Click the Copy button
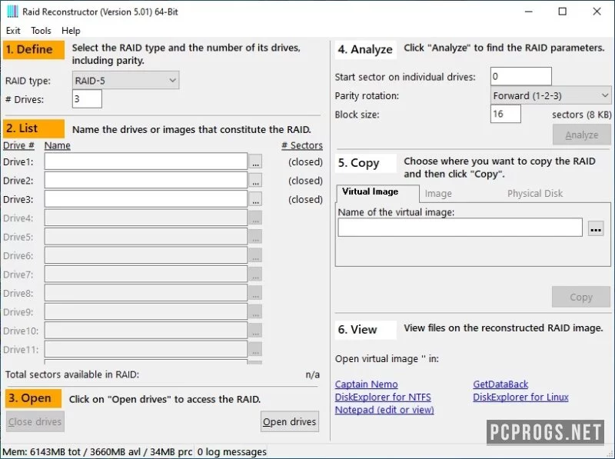Viewport: 615px width, 459px height. (581, 297)
